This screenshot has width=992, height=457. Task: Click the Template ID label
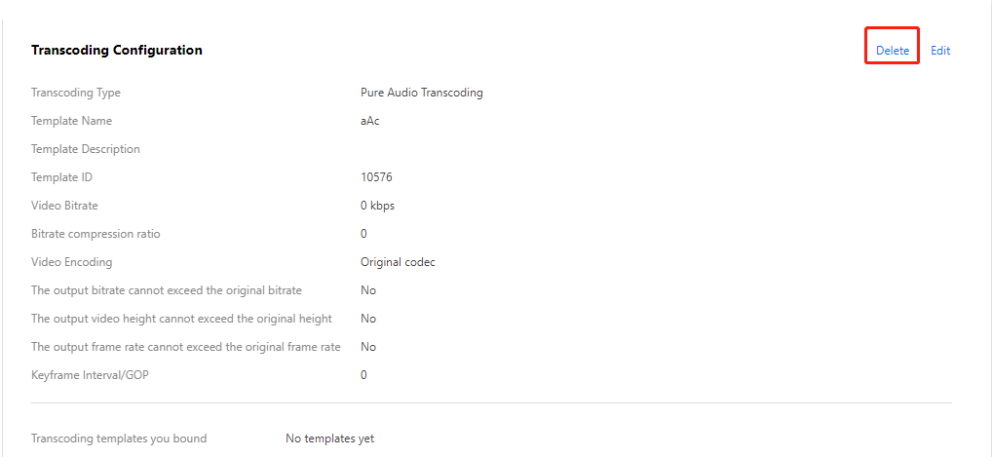coord(61,177)
